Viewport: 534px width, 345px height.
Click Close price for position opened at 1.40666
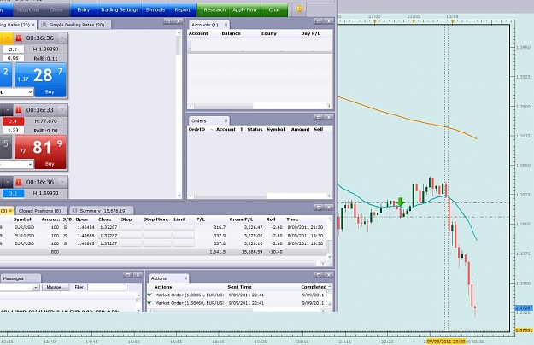pyautogui.click(x=109, y=236)
